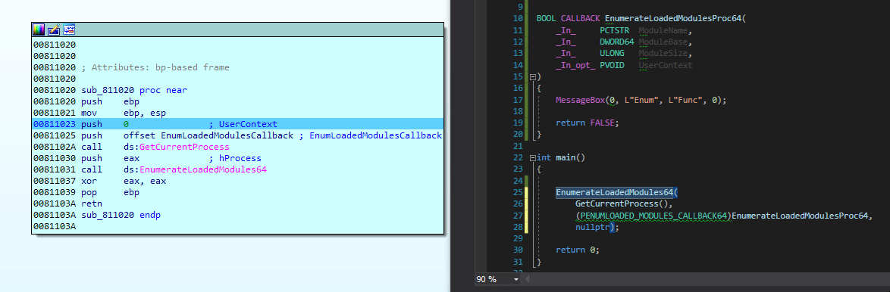Click highlighted EnumerateLoadedModules64( on line 25
The image size is (890, 292).
617,192
